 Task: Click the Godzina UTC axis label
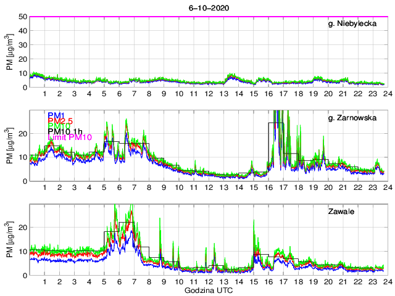209,290
